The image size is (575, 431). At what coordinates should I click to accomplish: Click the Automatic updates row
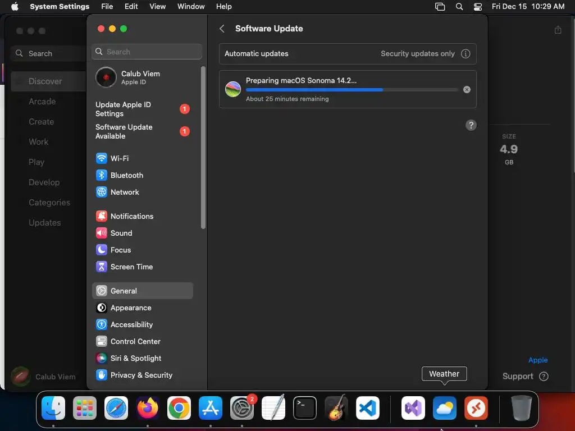348,54
